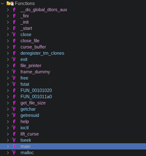This screenshot has height=156, width=146.
Task: Collapse the Functions folder
Action: click(2, 3)
